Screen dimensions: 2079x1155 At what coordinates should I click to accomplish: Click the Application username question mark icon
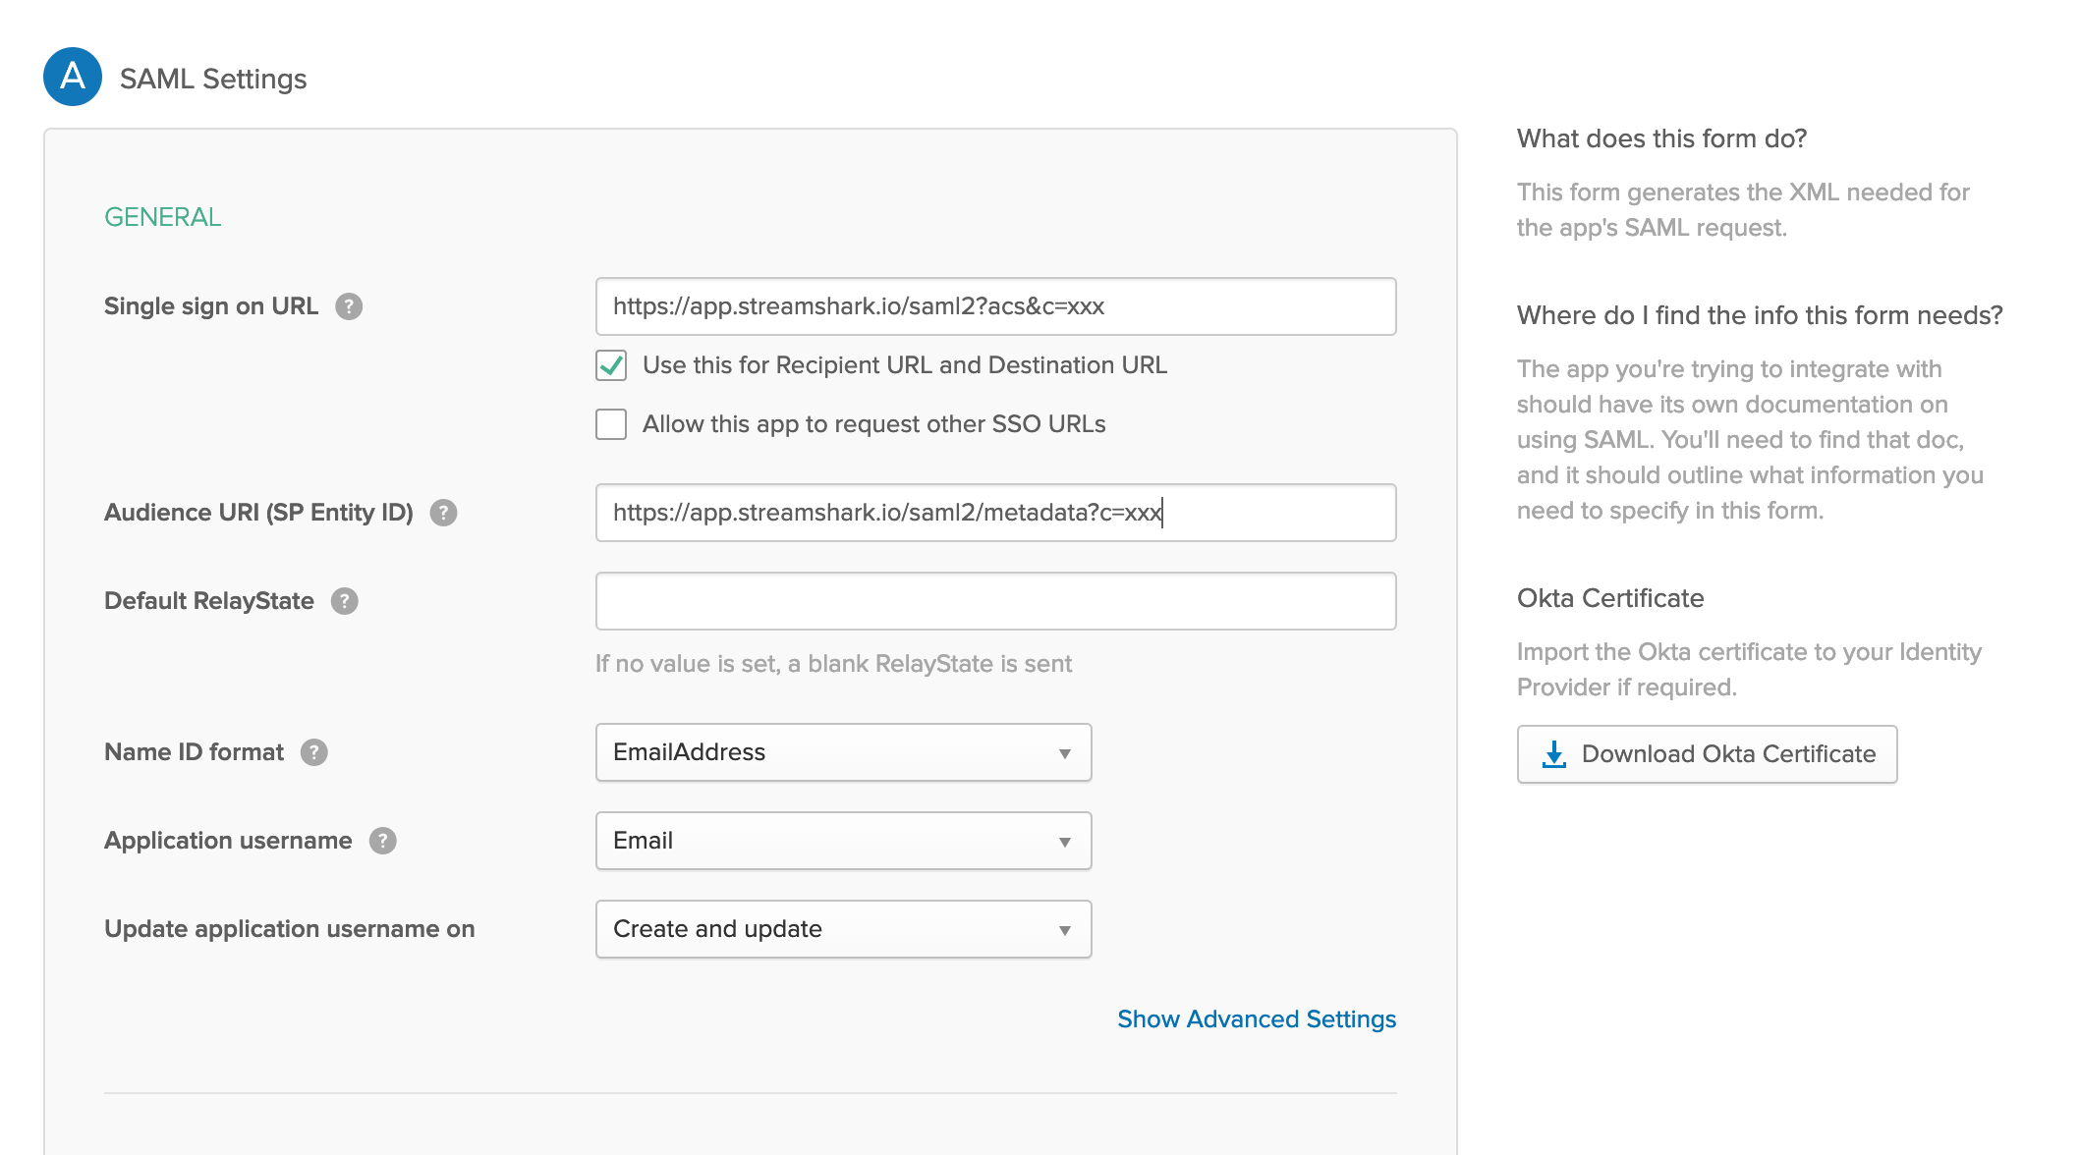click(383, 841)
